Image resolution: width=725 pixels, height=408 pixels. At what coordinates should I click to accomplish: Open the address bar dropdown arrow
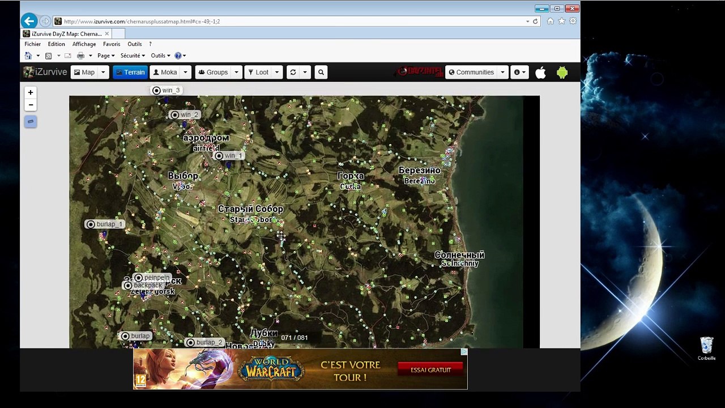pyautogui.click(x=527, y=22)
